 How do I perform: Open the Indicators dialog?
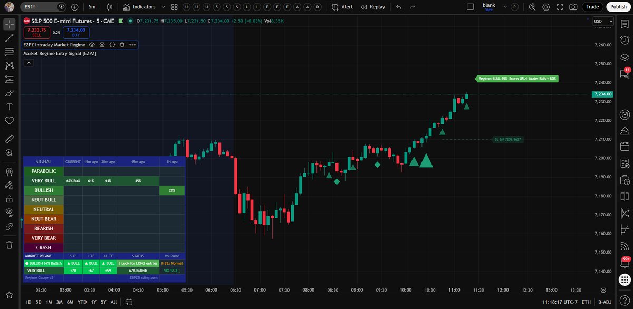[x=139, y=7]
